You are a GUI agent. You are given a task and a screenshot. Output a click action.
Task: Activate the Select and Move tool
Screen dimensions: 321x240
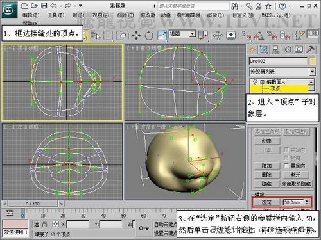point(136,35)
